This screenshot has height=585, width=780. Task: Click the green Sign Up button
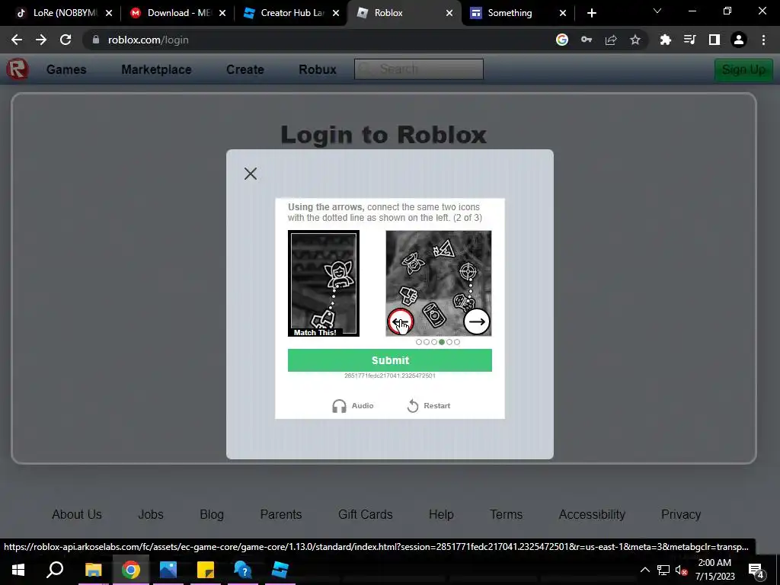pyautogui.click(x=743, y=69)
